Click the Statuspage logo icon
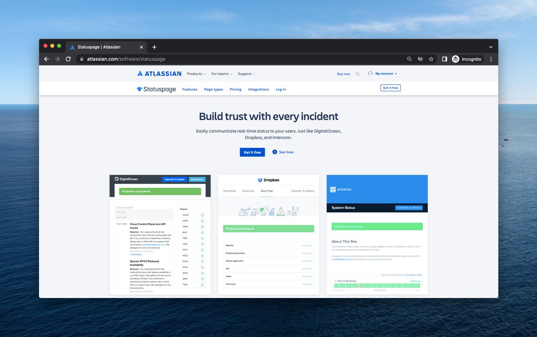Image resolution: width=537 pixels, height=337 pixels. click(140, 89)
